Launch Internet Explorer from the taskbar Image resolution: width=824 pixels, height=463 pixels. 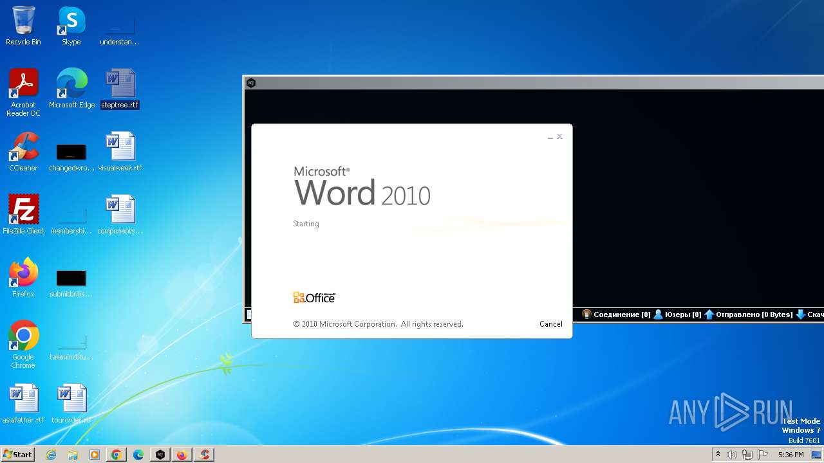coord(51,455)
